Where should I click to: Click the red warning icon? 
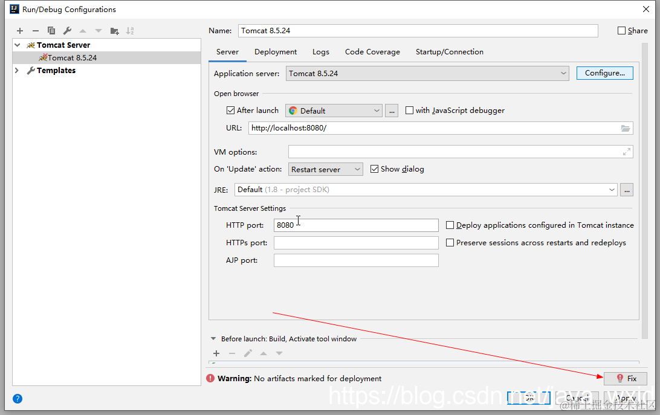coord(210,378)
